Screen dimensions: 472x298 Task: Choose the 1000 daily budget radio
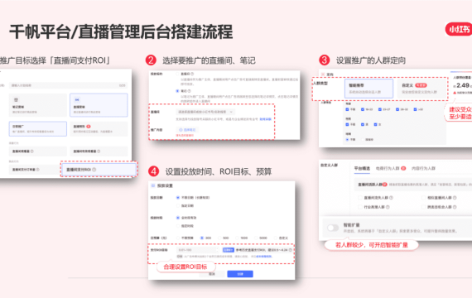click(237, 238)
